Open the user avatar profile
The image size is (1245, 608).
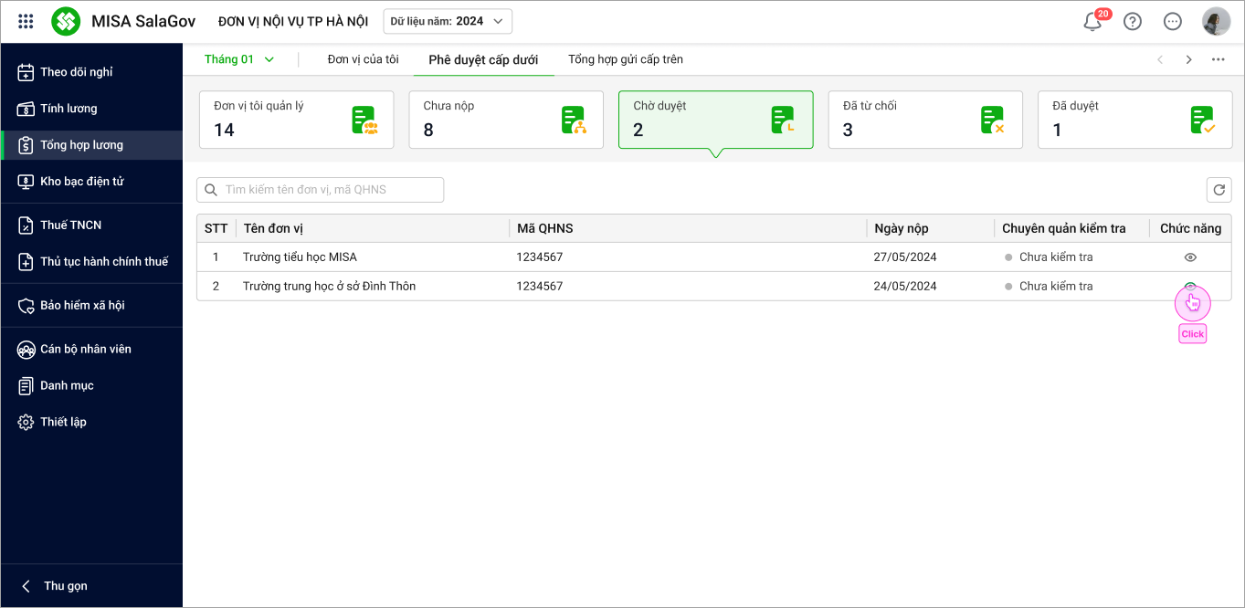(1216, 22)
